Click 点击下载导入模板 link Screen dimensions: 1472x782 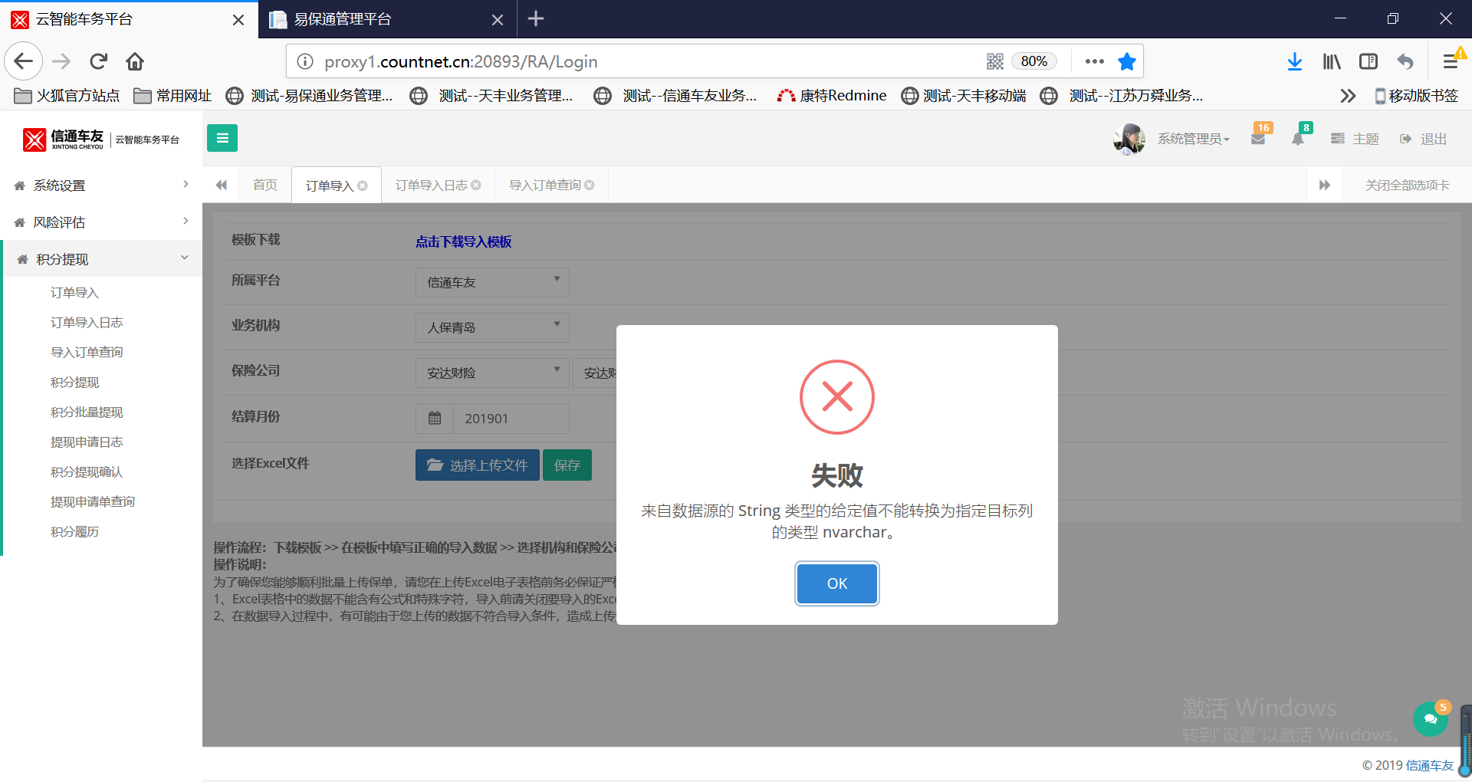tap(464, 242)
